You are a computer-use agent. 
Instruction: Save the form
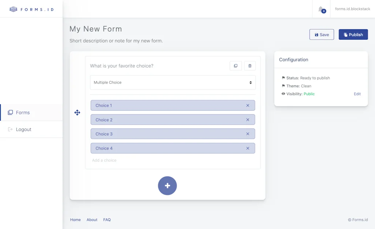point(322,34)
